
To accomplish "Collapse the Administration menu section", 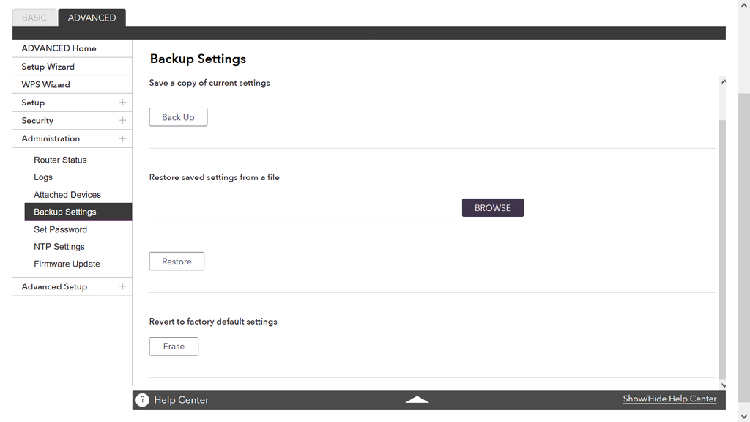I will coord(122,138).
